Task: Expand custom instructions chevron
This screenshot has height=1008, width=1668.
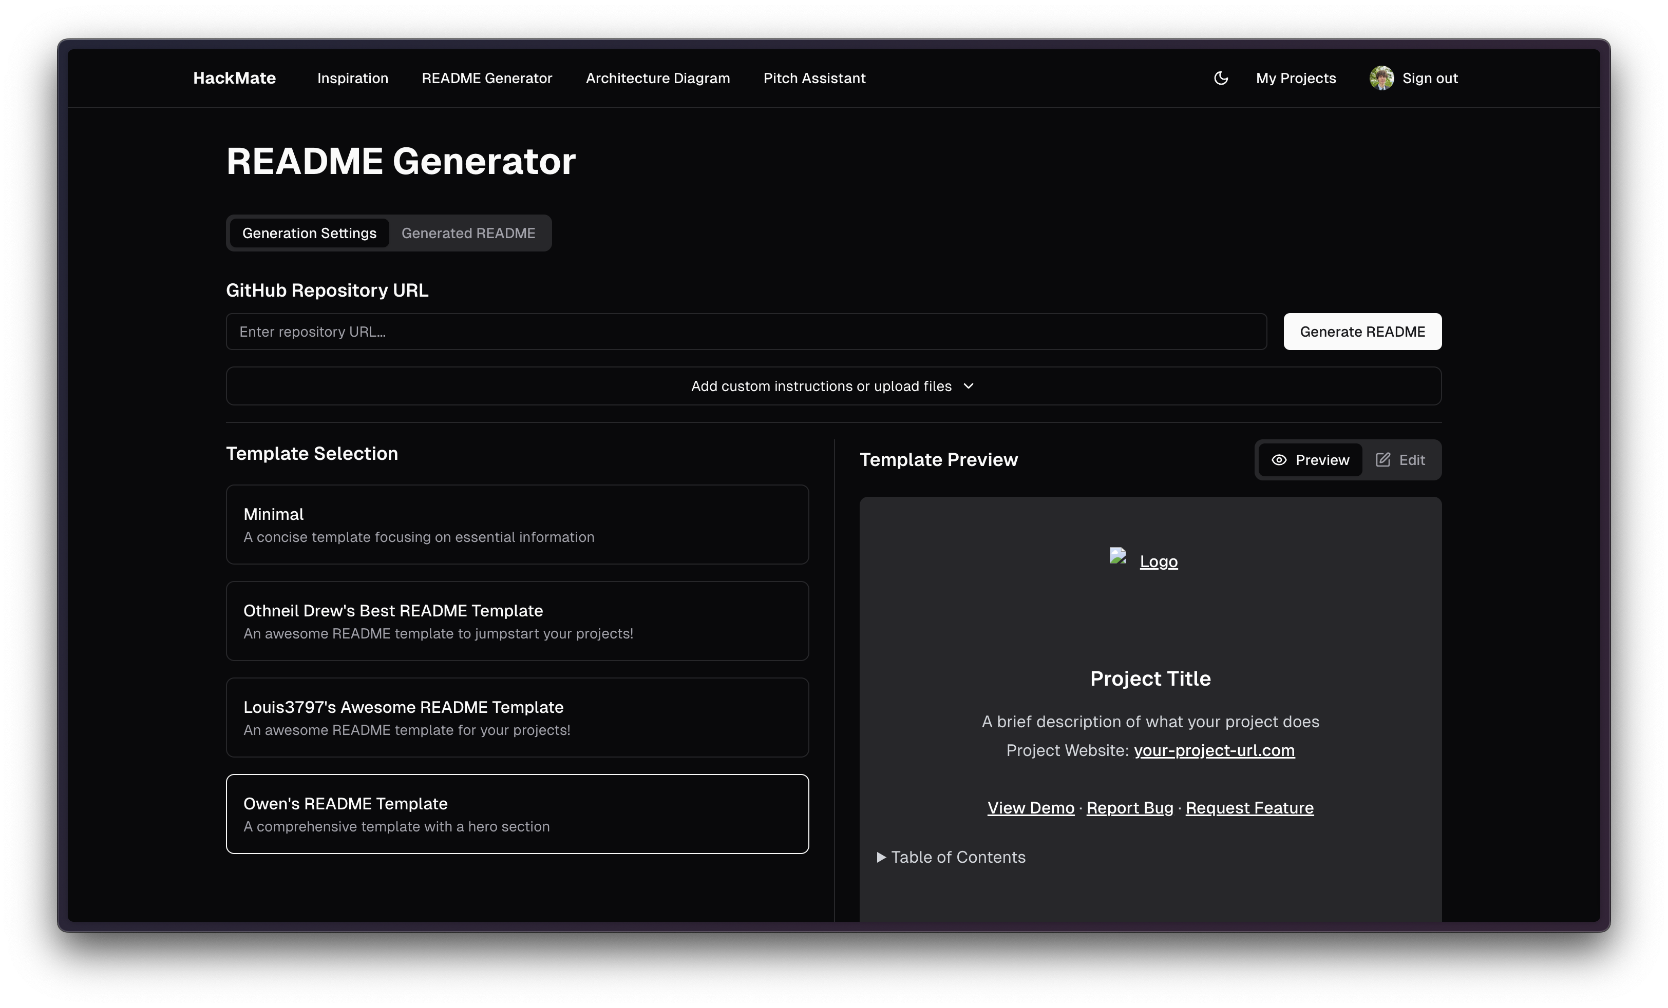Action: point(968,386)
